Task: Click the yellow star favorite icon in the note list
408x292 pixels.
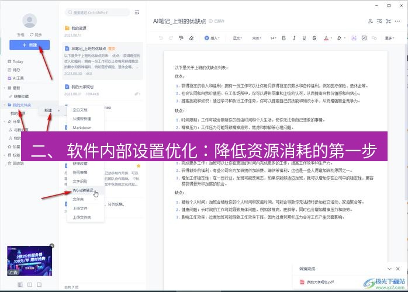Action: coord(139,166)
